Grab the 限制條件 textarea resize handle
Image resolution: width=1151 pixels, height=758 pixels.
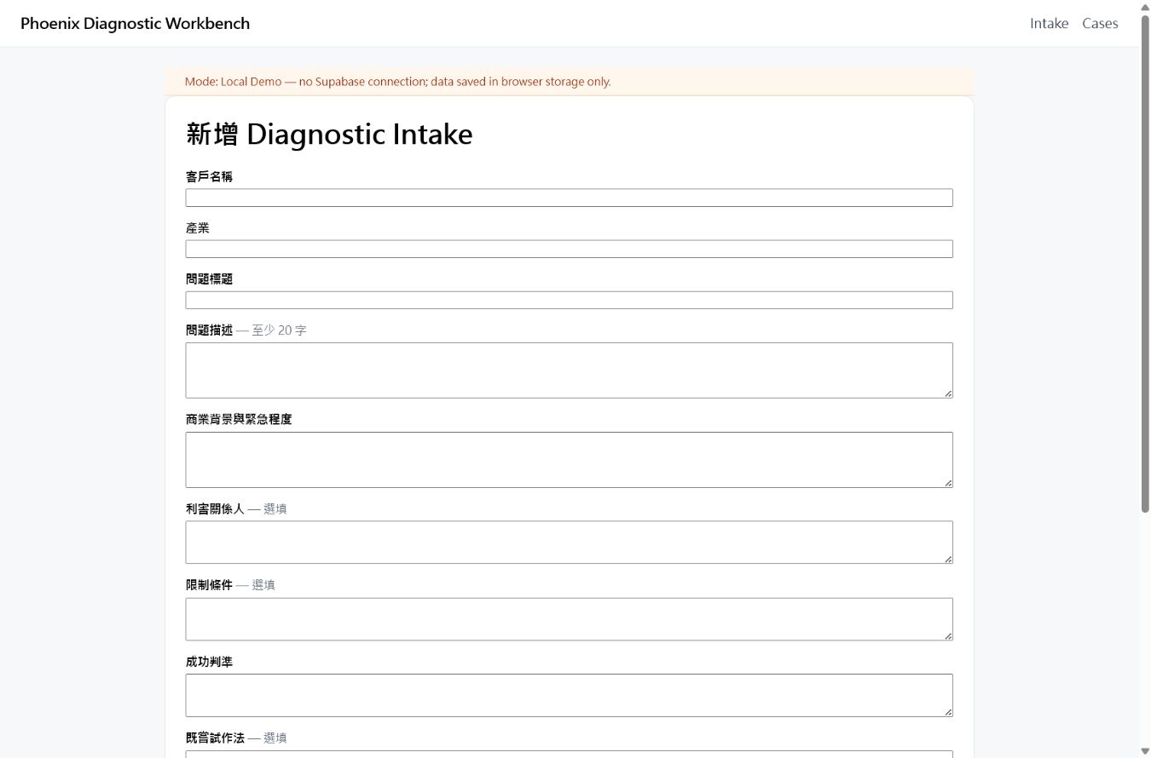[x=947, y=635]
